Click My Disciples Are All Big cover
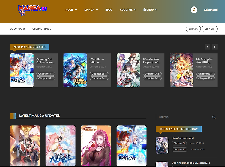The image size is (225, 167). point(182,70)
